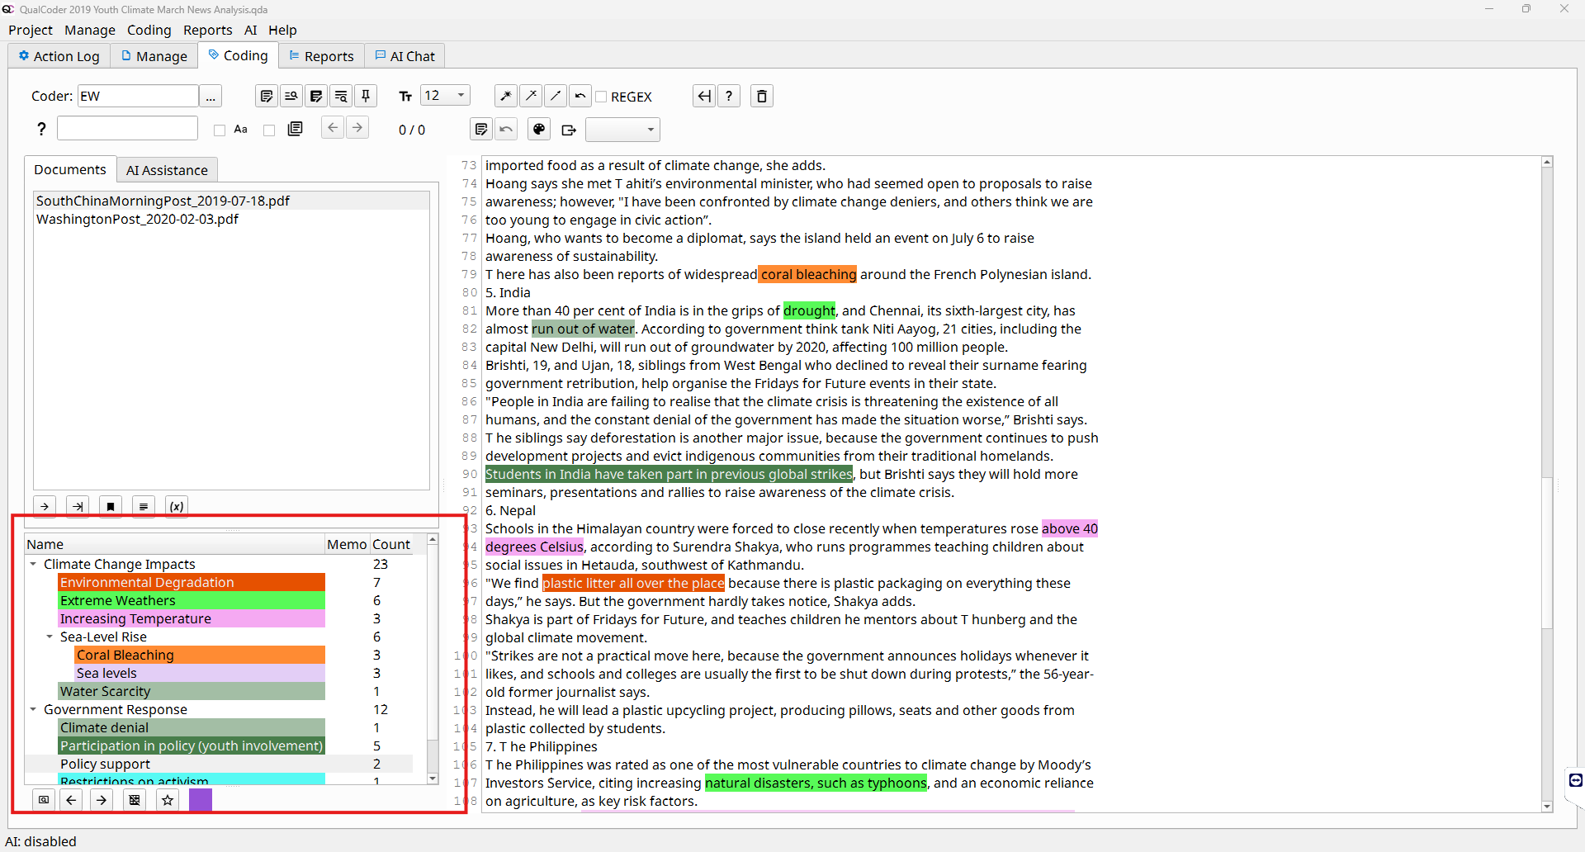Image resolution: width=1585 pixels, height=852 pixels.
Task: Open the AI Assistance tab
Action: pyautogui.click(x=167, y=170)
